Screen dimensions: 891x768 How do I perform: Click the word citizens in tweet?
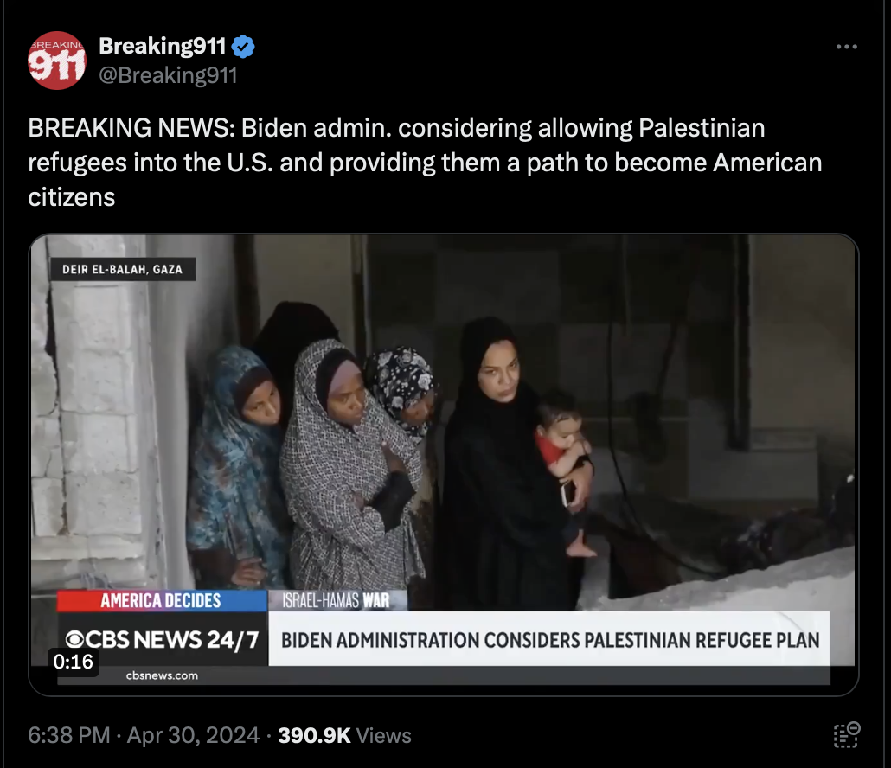[x=72, y=197]
